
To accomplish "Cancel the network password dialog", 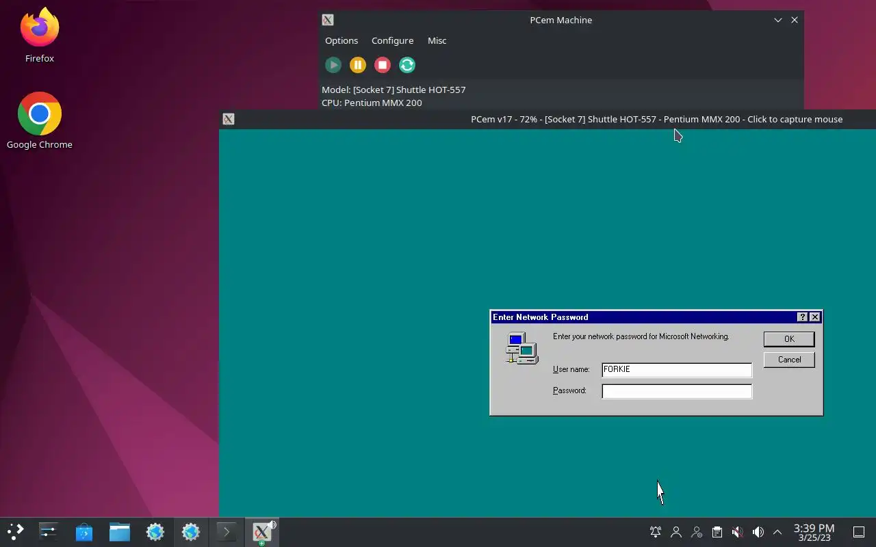I will tap(789, 360).
